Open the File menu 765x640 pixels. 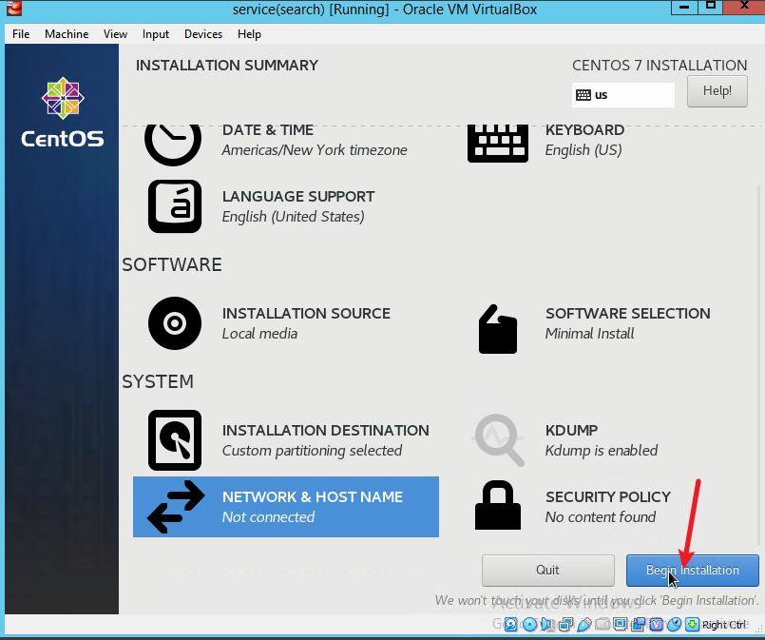21,34
